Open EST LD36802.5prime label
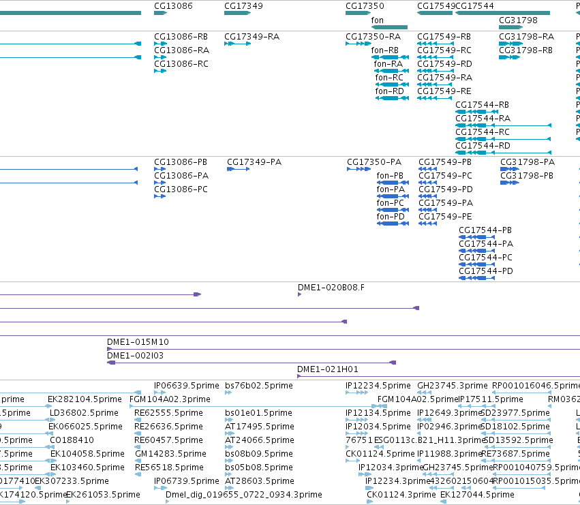 (x=84, y=413)
